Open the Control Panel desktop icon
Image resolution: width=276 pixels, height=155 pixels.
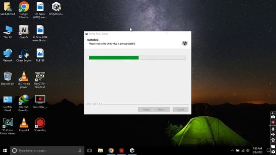click(x=8, y=103)
